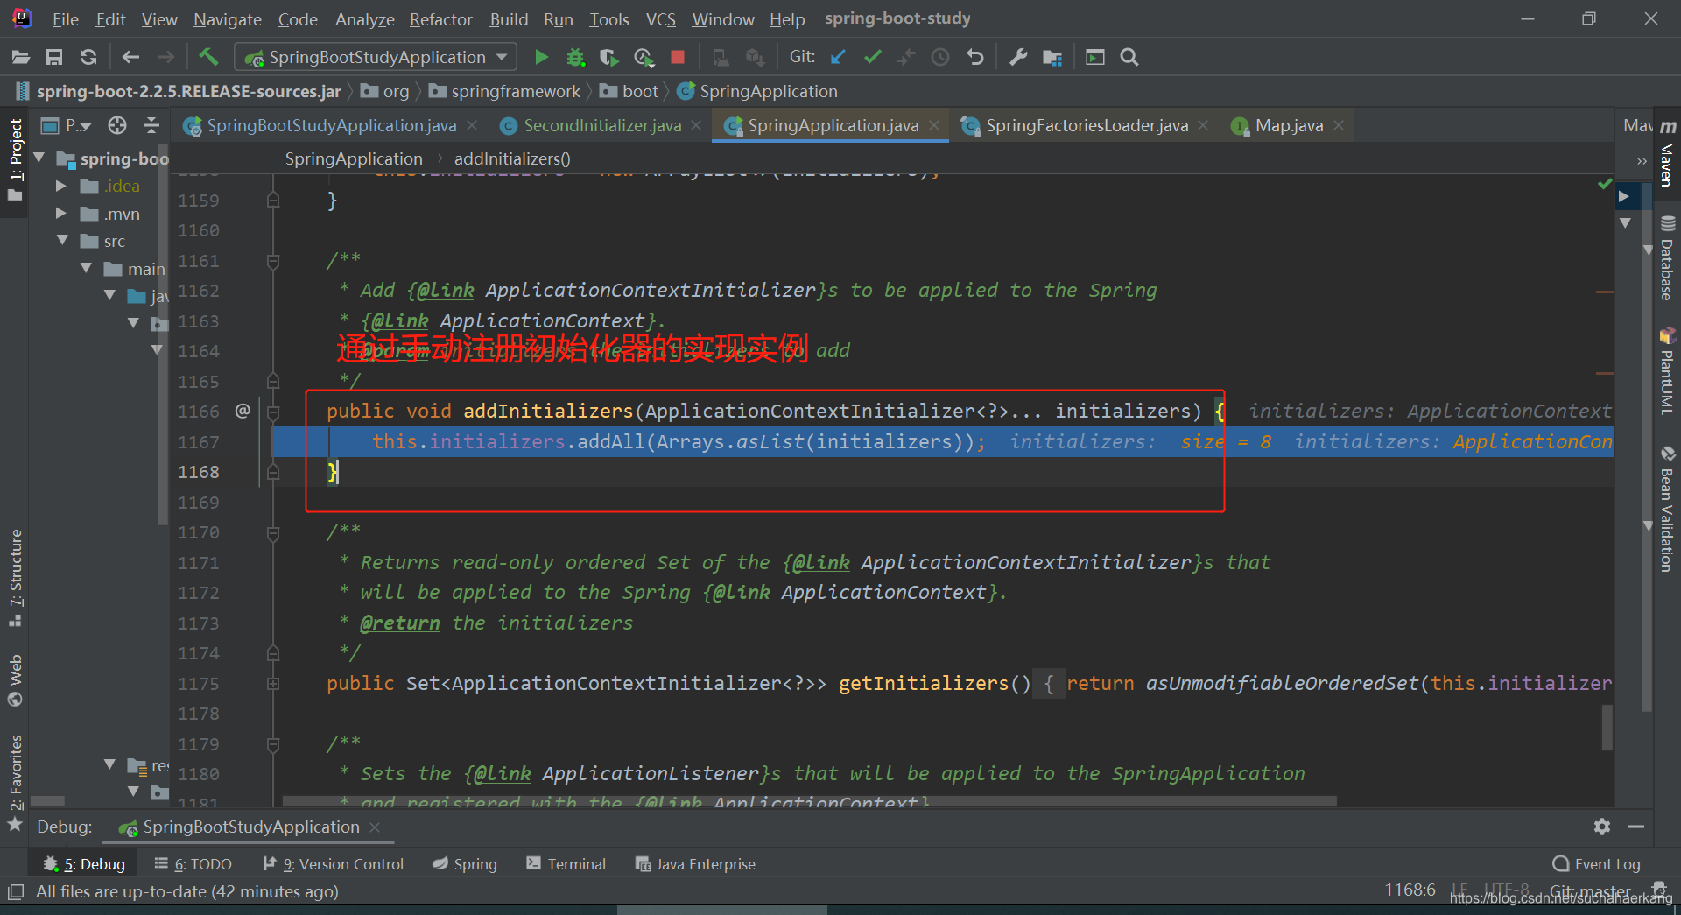This screenshot has height=915, width=1681.
Task: Toggle the tool window bars icon at bottom-left corner
Action: coord(16,892)
